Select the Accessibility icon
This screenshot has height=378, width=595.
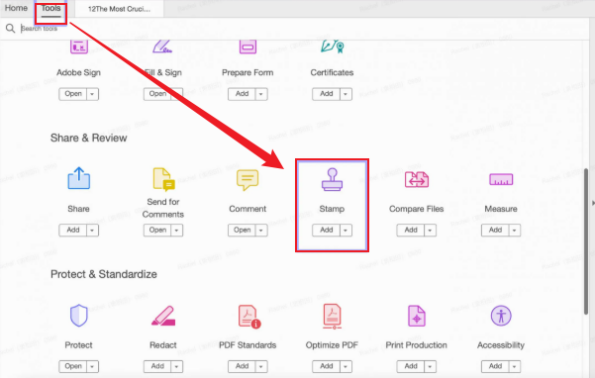coord(501,316)
